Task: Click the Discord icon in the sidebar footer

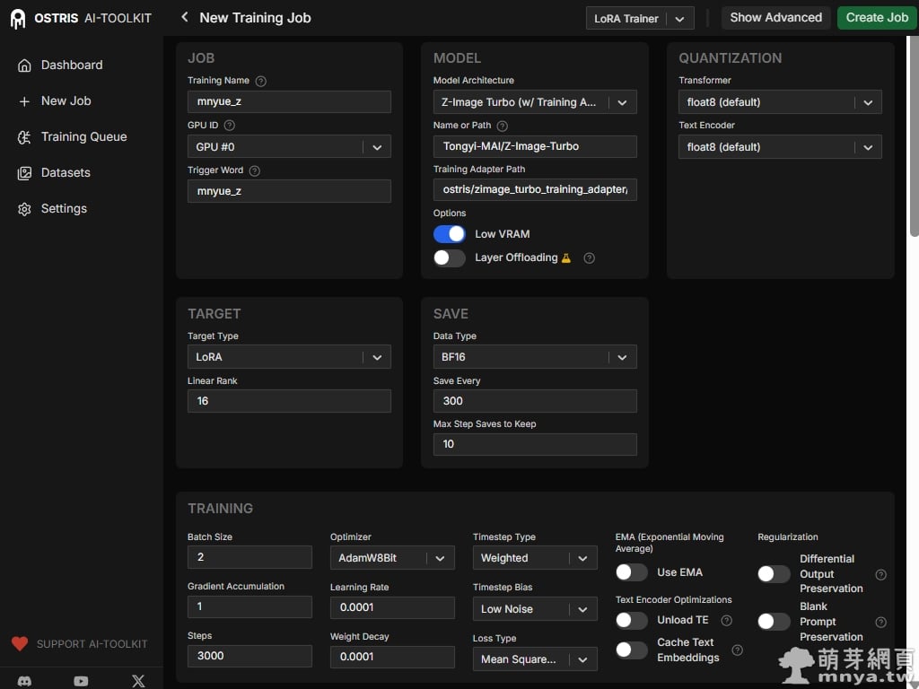Action: pos(25,681)
